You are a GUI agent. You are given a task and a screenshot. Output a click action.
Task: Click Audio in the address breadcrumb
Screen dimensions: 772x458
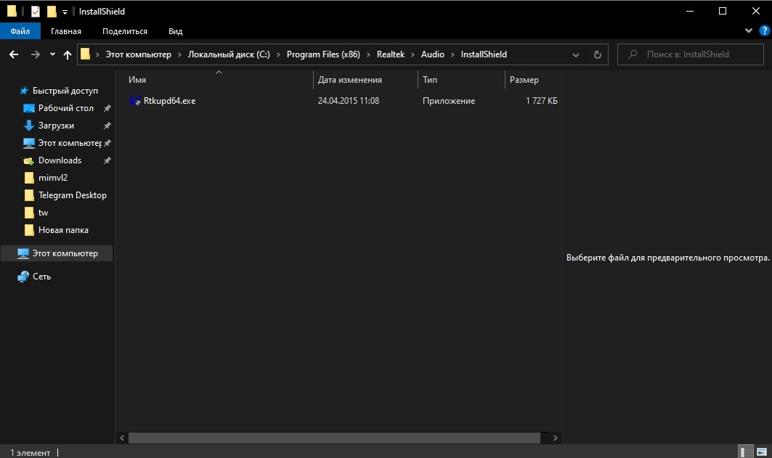pos(432,54)
